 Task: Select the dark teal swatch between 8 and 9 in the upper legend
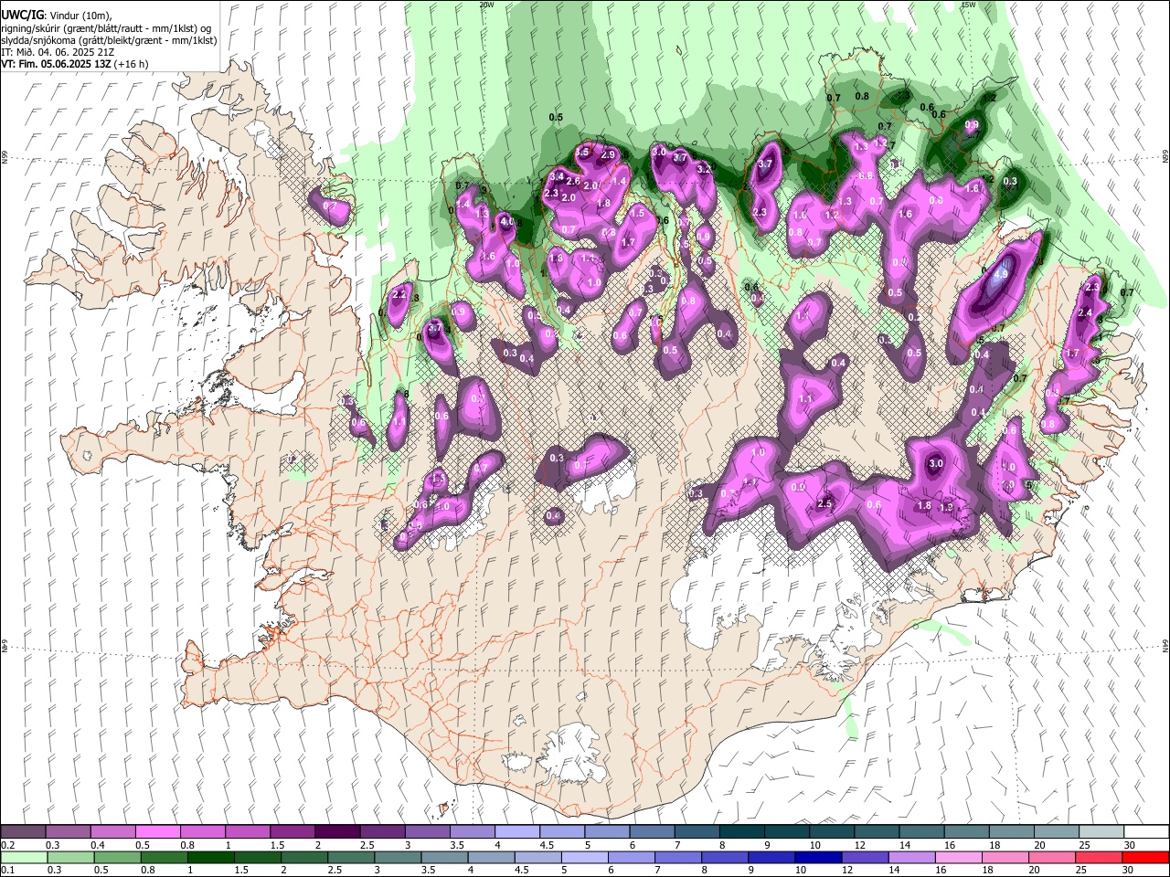click(741, 832)
